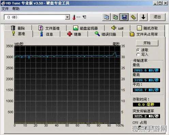Screen dimensions: 169x135
Task: Switch to the 删除 tab
Action: click(18, 28)
